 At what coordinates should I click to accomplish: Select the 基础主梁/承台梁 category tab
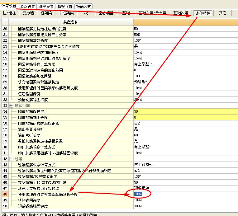point(152,13)
